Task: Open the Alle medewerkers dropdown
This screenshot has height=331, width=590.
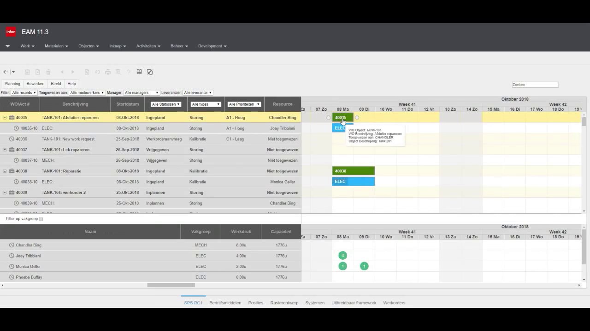Action: coord(87,92)
